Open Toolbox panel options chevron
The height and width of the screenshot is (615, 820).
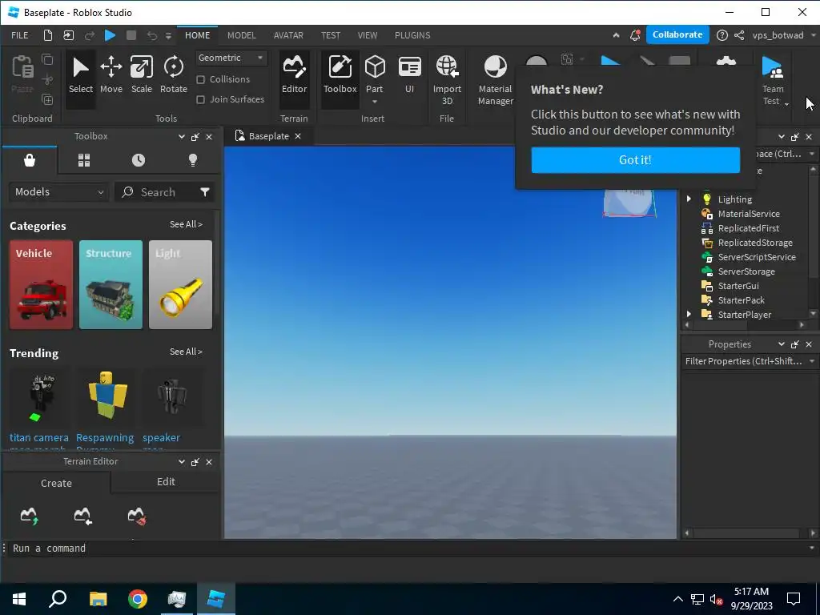pos(182,136)
